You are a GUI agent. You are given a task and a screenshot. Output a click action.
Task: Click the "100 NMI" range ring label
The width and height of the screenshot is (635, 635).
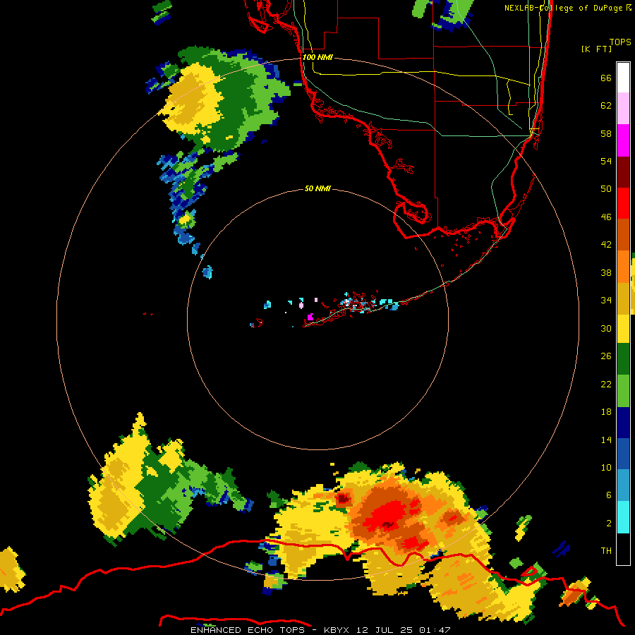click(x=317, y=57)
